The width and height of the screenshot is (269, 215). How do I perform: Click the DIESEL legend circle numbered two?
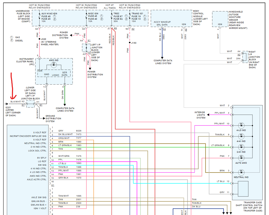point(12,41)
